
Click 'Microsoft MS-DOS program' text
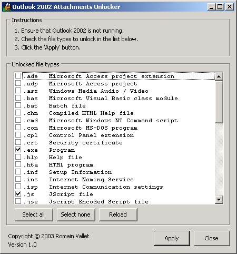(x=93, y=128)
